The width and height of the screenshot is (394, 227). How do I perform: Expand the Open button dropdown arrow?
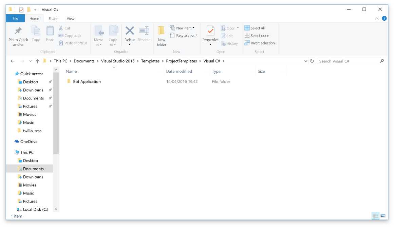[x=238, y=28]
